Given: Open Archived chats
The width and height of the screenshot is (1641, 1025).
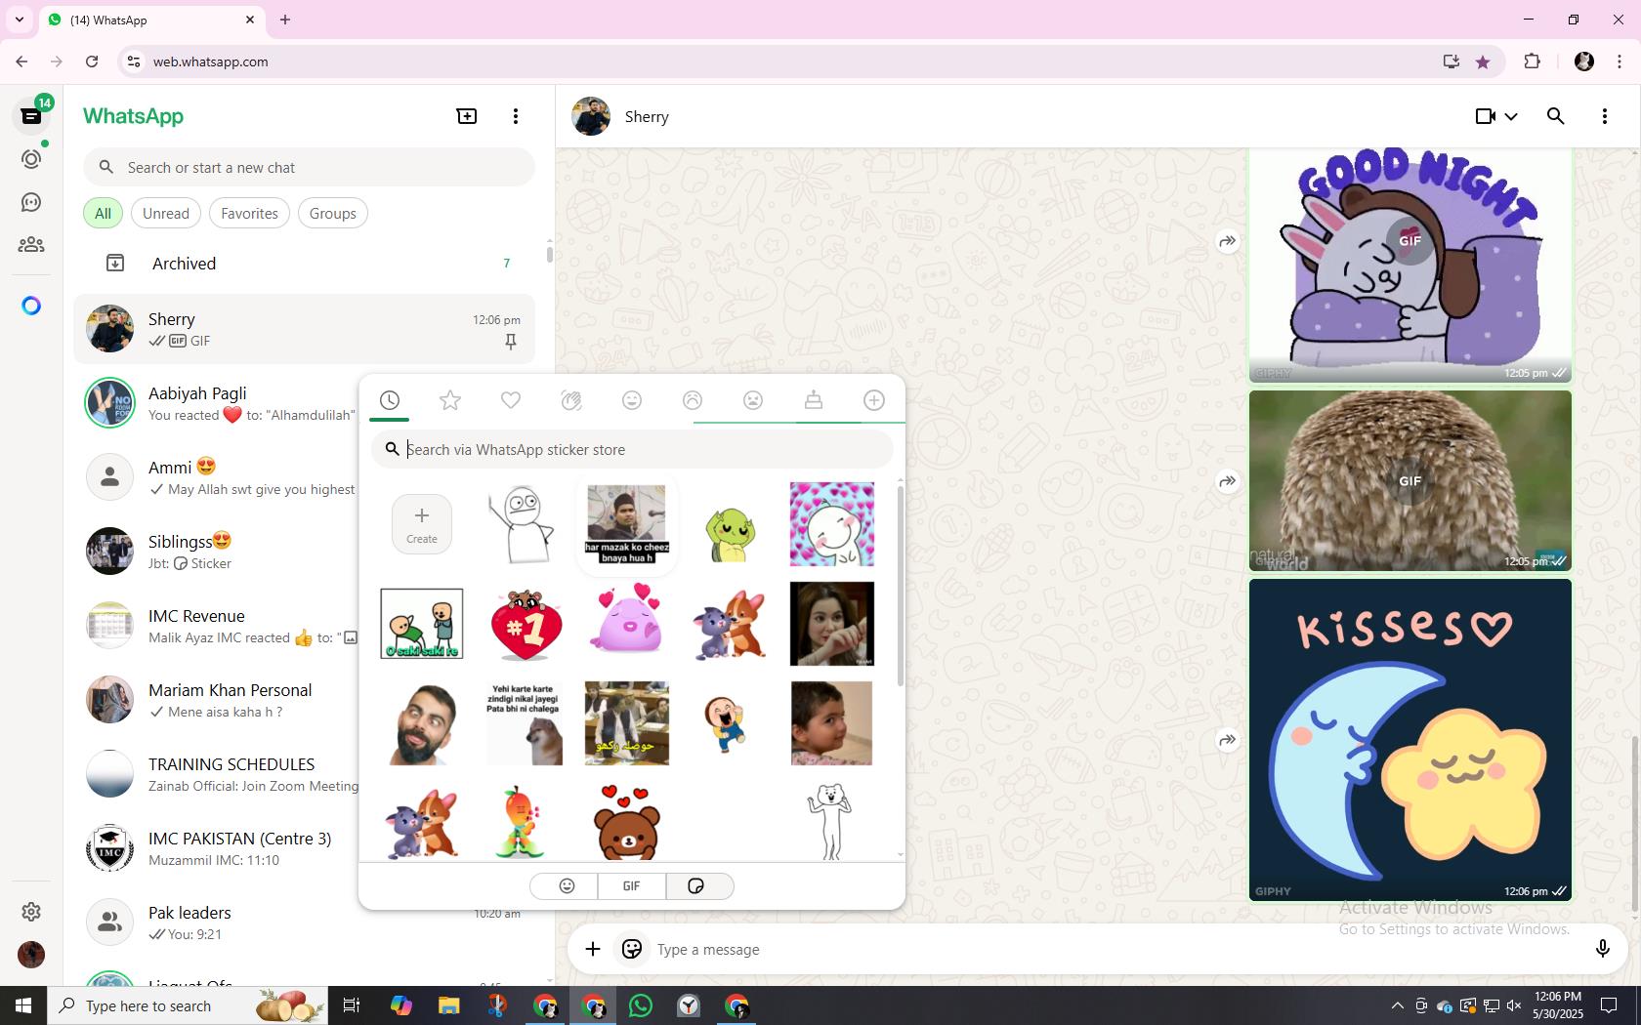Looking at the screenshot, I should coord(305,264).
